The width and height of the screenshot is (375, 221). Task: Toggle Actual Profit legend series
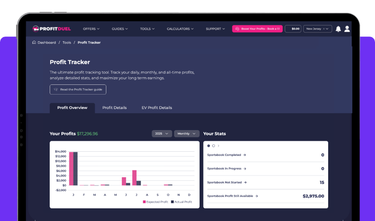point(181,202)
